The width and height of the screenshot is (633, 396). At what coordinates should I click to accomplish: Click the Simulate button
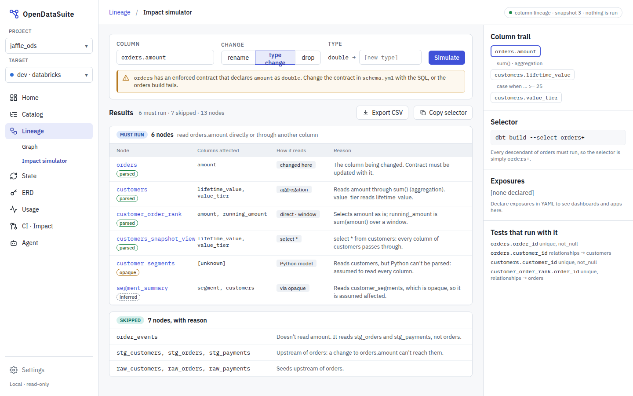(x=447, y=58)
